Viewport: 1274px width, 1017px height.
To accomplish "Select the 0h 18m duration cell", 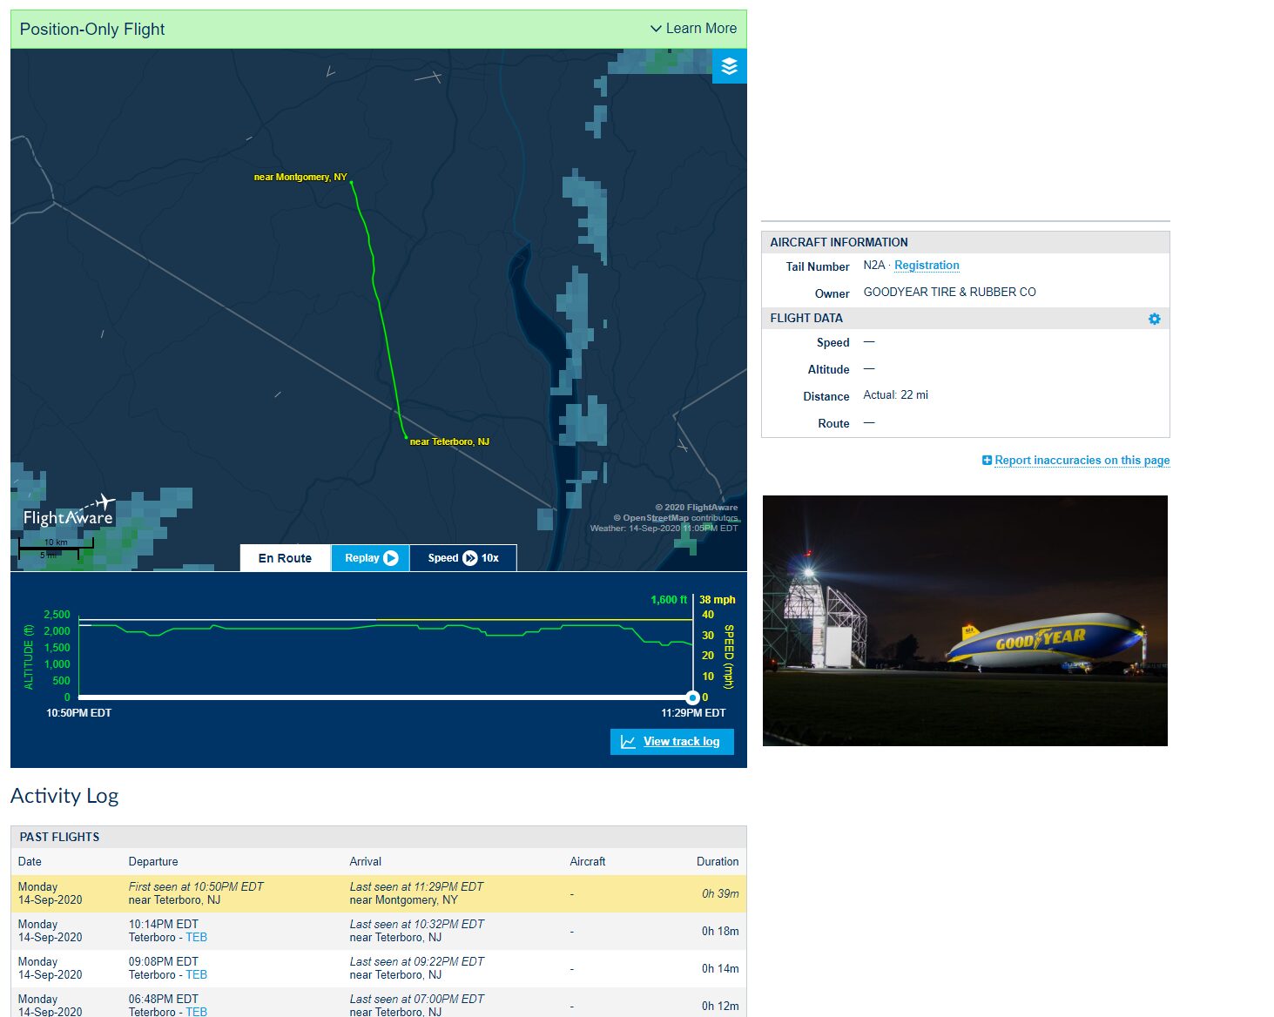I will tap(720, 932).
